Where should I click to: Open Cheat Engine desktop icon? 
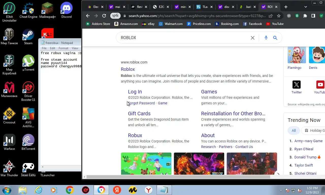pos(28,10)
